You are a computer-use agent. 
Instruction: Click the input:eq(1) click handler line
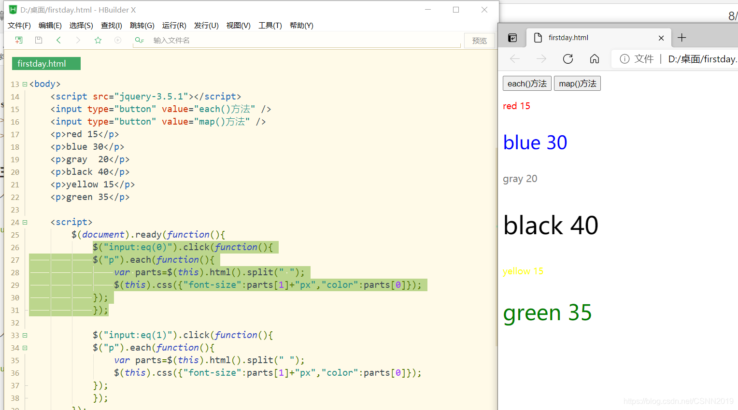coord(183,335)
